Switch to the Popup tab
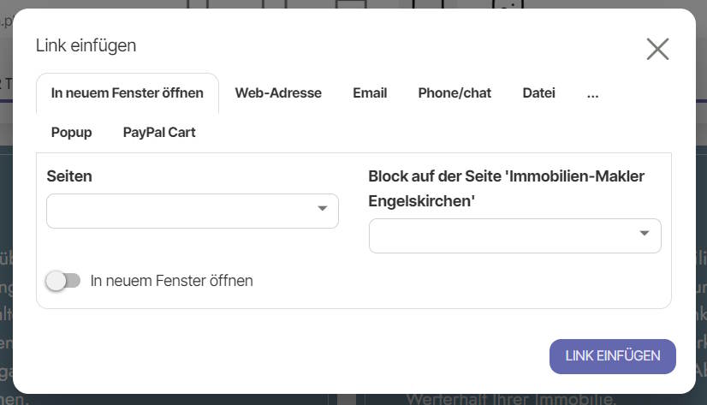707x405 pixels. click(71, 133)
